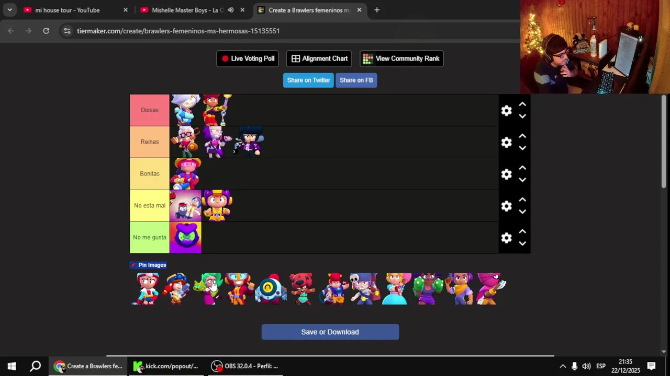The height and width of the screenshot is (376, 670).
Task: View site information icon in address bar
Action: [x=67, y=31]
